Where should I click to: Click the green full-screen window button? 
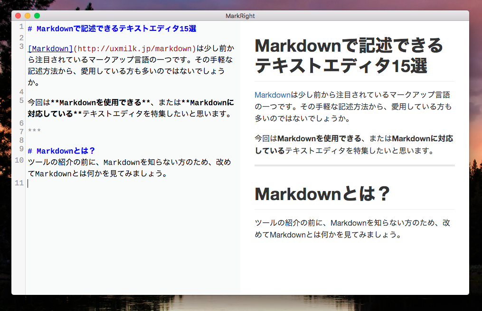37,16
